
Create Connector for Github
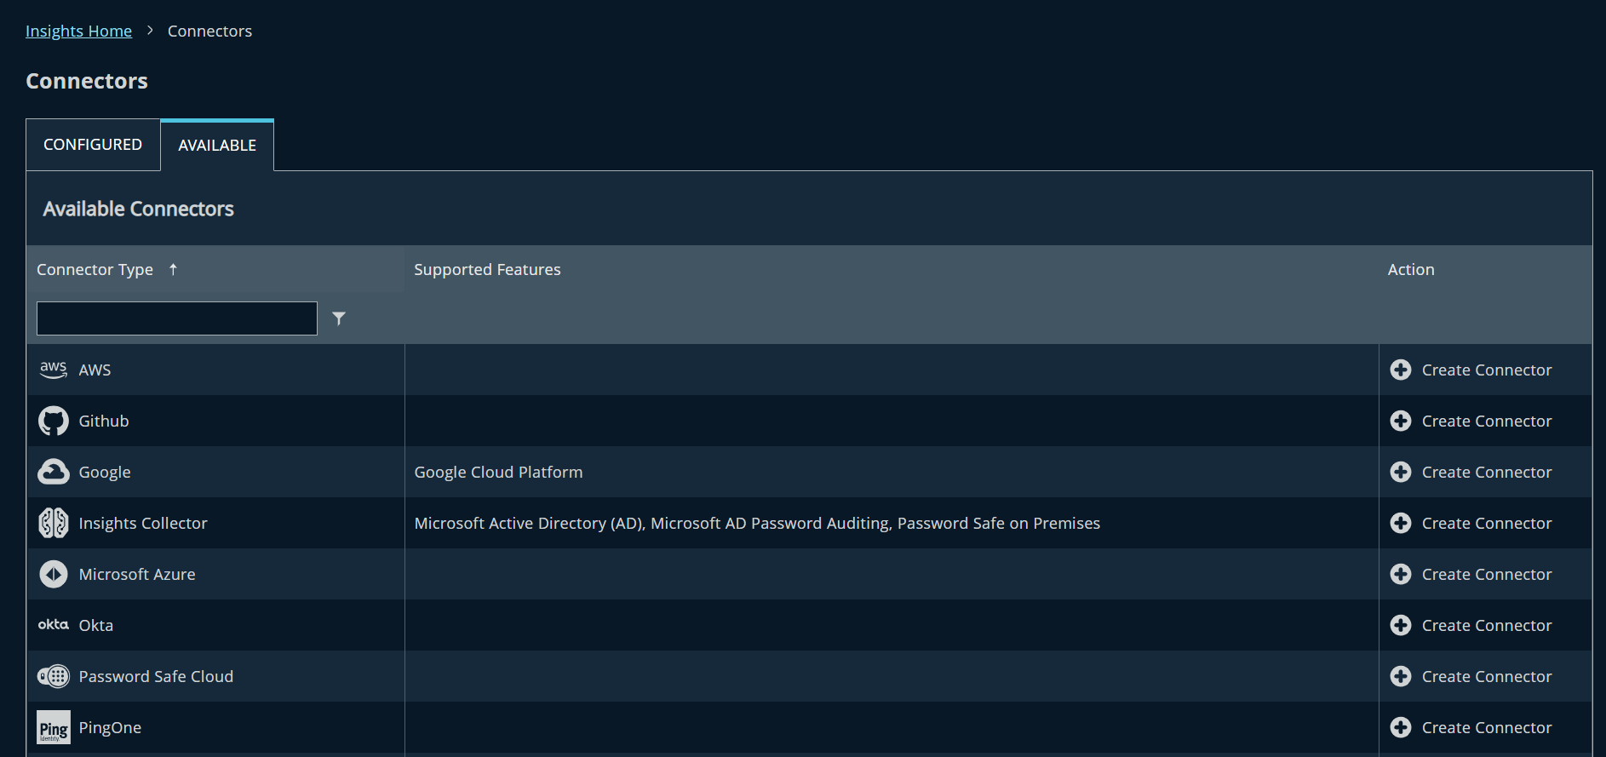pos(1487,421)
